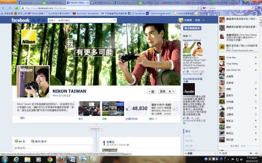
Task: Click the Facebook logo in the blue bar
Action: coord(20,20)
